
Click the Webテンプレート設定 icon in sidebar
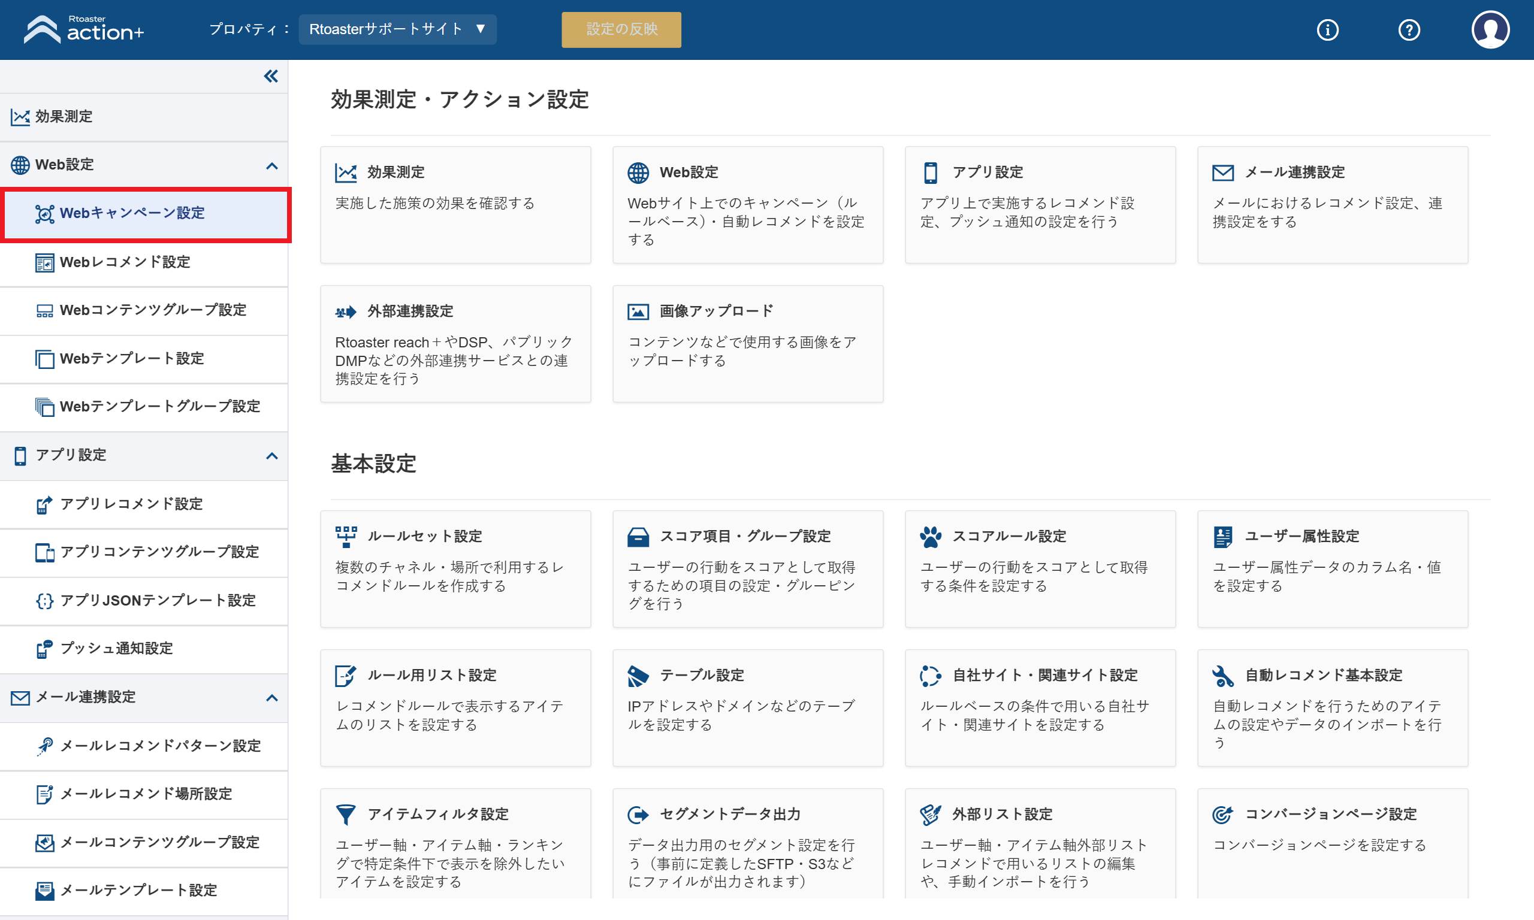(x=45, y=359)
